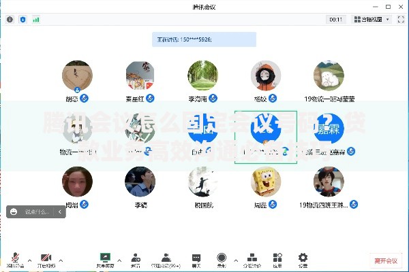Click the 正在讲话: 150****5926 speaker banner
The height and width of the screenshot is (272, 409).
click(x=204, y=39)
